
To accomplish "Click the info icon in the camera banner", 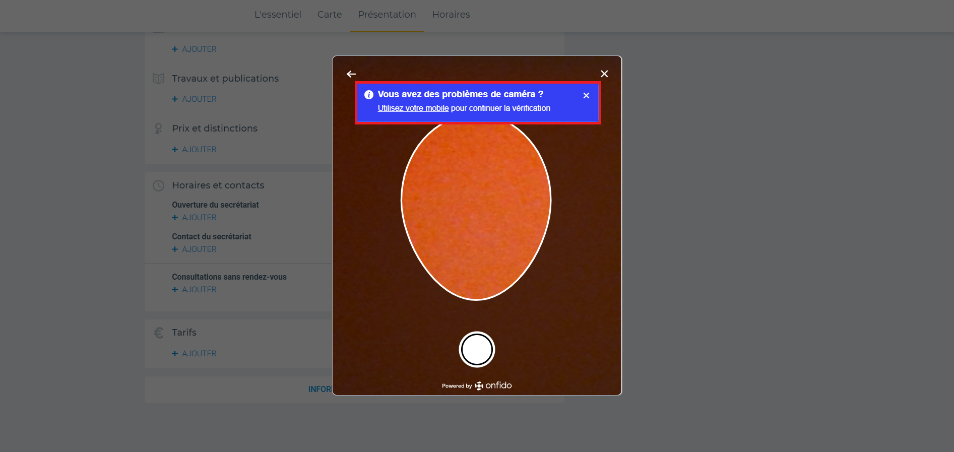I will coord(369,95).
